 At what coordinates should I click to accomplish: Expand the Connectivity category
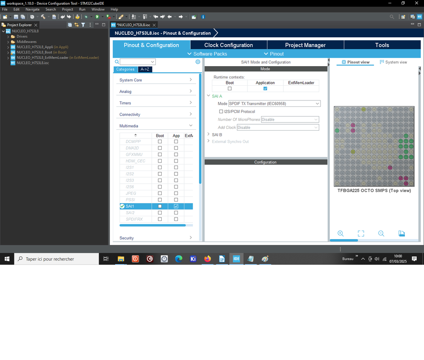click(x=156, y=114)
